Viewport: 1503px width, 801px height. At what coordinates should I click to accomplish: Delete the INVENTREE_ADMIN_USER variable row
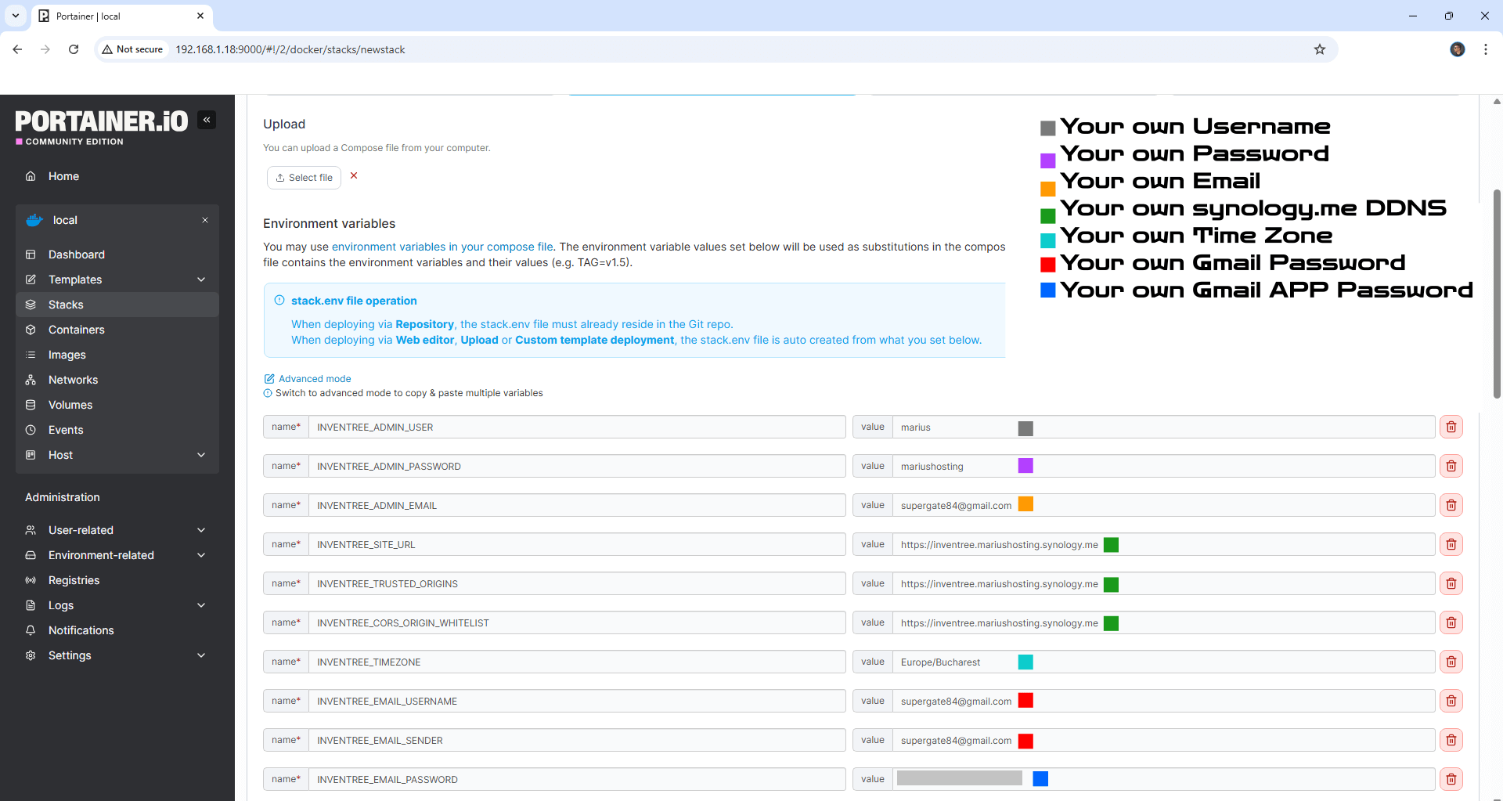click(1451, 428)
